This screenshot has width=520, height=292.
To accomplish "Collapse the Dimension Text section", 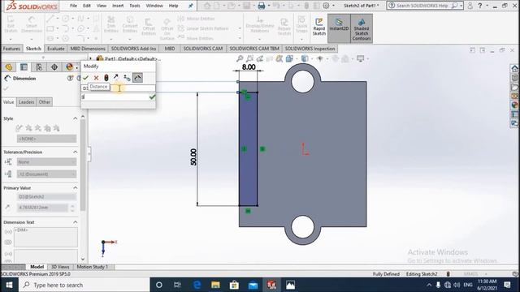I will [76, 222].
